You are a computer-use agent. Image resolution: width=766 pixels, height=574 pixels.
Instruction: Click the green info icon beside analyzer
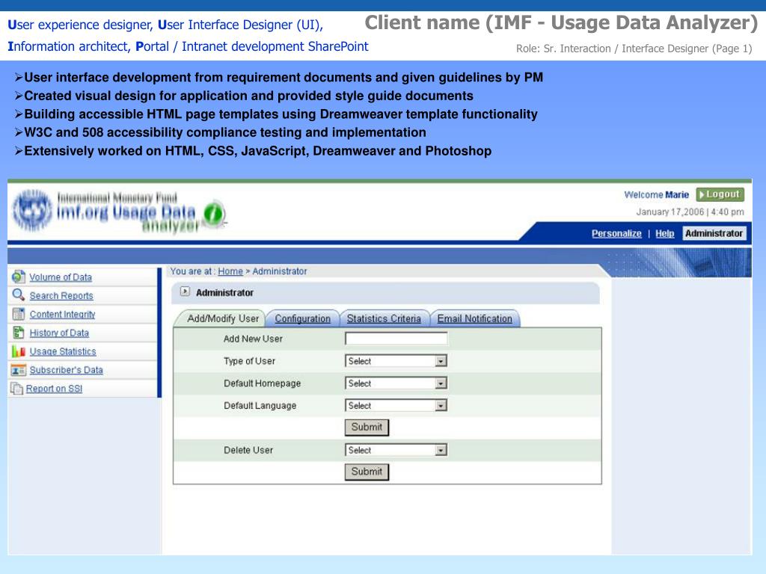pos(213,215)
